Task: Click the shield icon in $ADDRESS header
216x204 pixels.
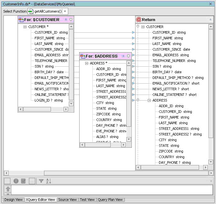Action: pos(128,56)
